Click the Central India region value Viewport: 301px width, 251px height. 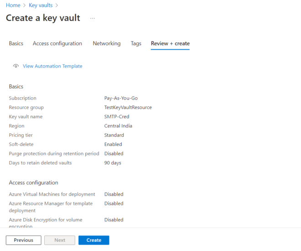click(118, 126)
